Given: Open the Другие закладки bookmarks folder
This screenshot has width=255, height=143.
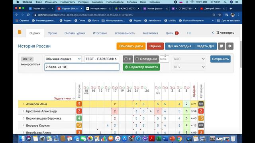Looking at the screenshot, I should click(x=228, y=21).
